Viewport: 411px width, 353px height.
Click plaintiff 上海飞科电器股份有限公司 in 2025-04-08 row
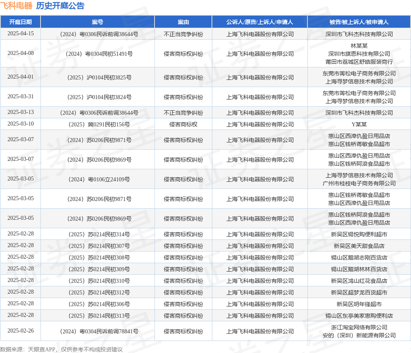pyautogui.click(x=260, y=54)
